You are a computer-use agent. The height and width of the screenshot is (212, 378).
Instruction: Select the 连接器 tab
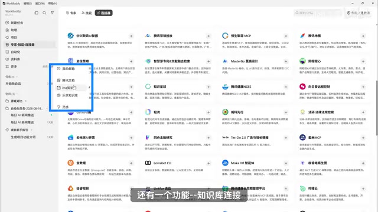click(104, 13)
